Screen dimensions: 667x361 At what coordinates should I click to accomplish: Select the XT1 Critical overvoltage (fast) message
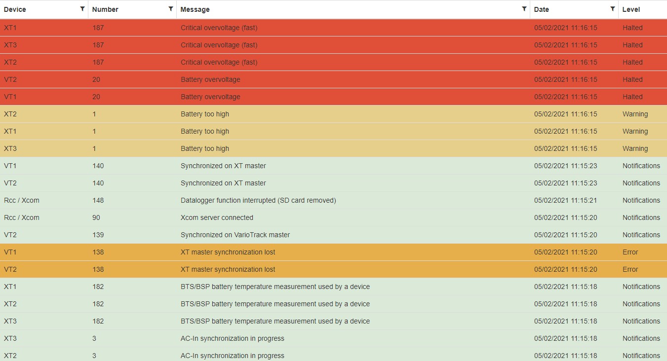219,28
